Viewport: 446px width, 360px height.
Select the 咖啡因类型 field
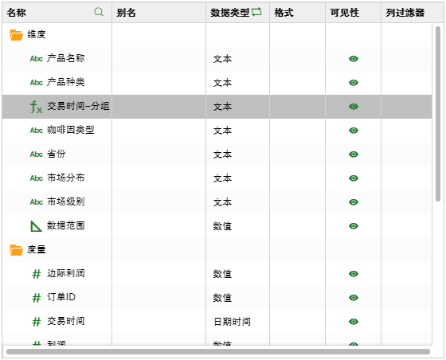pyautogui.click(x=71, y=130)
